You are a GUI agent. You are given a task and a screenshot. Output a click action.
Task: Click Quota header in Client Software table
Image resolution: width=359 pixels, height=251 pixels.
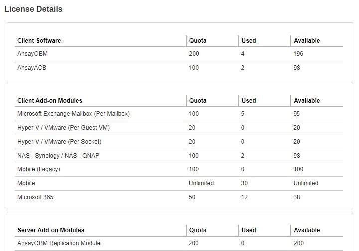198,41
